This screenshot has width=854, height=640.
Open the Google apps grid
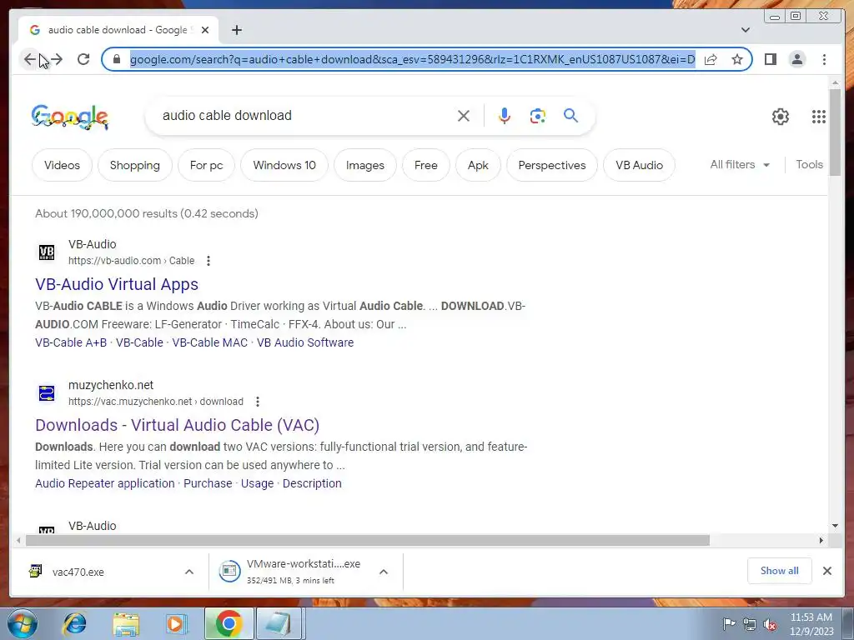(819, 117)
